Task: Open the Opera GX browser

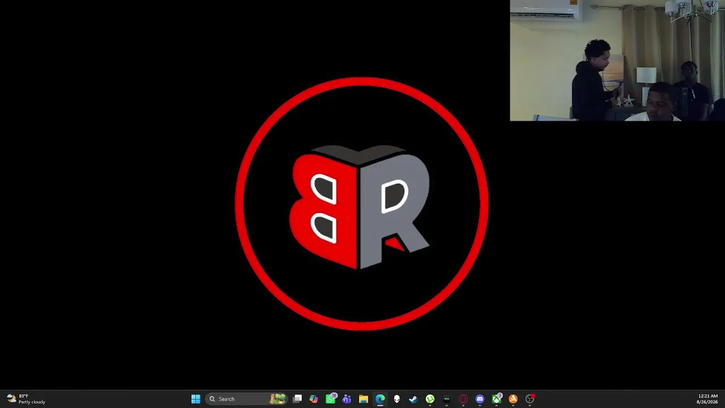Action: pyautogui.click(x=463, y=399)
